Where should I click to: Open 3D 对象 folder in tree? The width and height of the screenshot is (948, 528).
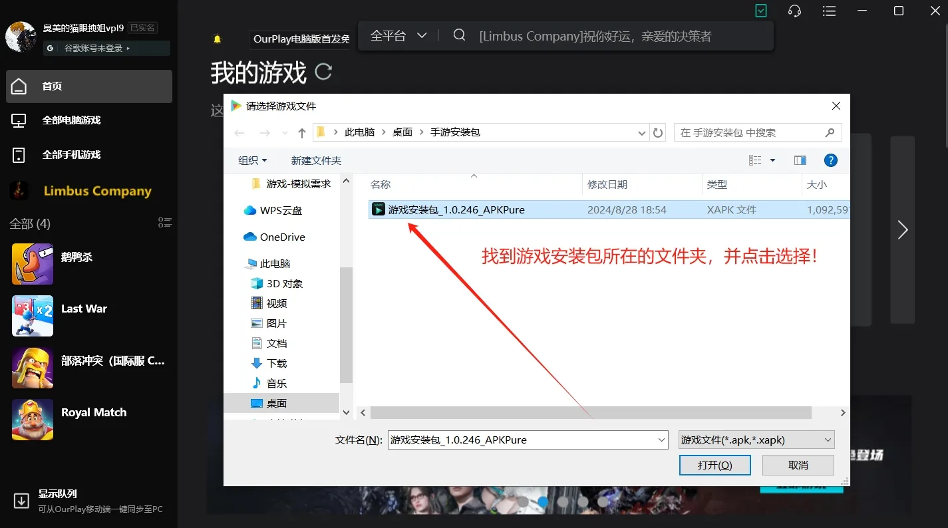point(277,283)
